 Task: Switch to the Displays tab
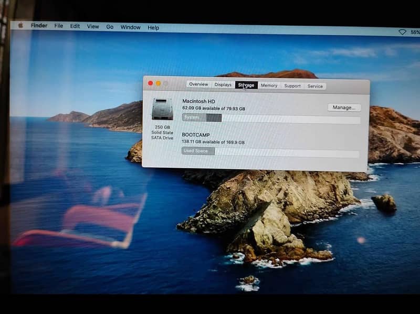(x=223, y=85)
